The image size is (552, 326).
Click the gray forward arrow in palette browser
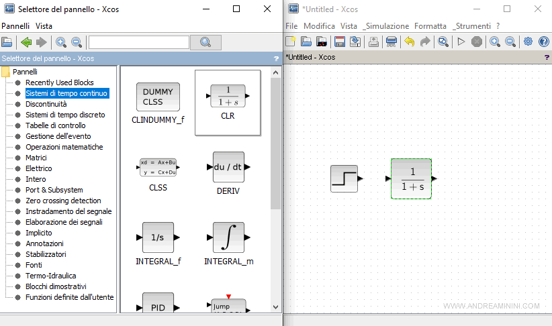pyautogui.click(x=42, y=42)
